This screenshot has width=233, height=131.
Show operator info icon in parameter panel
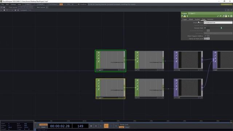click(x=187, y=16)
